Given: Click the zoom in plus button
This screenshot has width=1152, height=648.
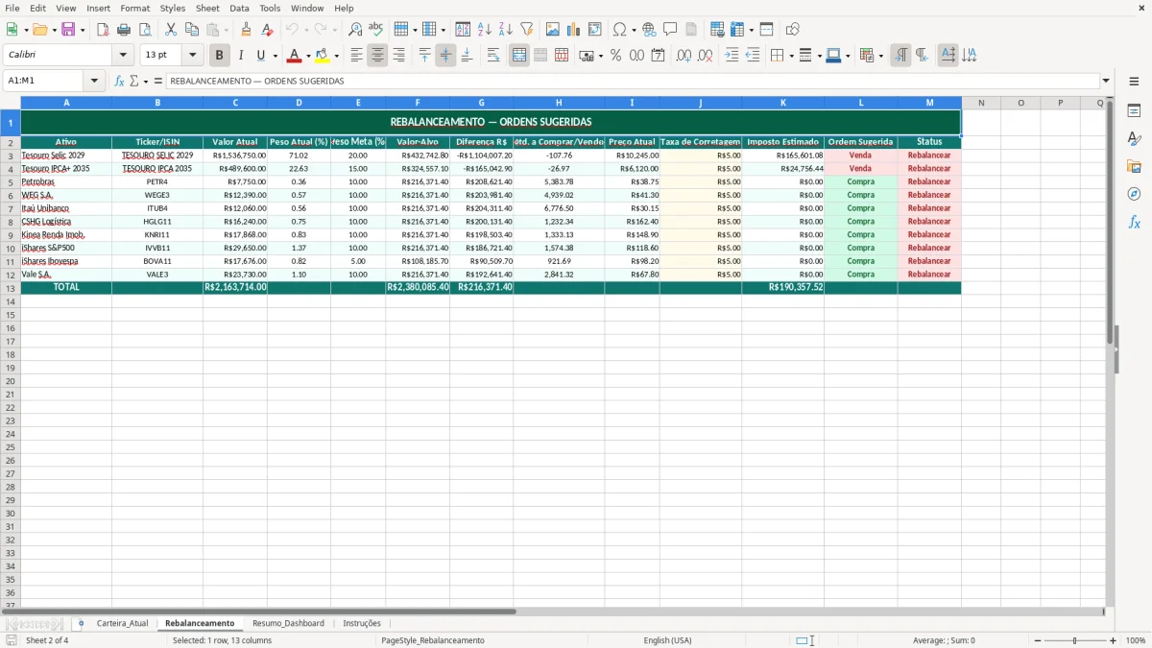Looking at the screenshot, I should [x=1114, y=640].
